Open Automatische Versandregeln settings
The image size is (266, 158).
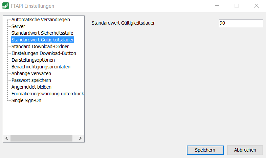point(41,20)
